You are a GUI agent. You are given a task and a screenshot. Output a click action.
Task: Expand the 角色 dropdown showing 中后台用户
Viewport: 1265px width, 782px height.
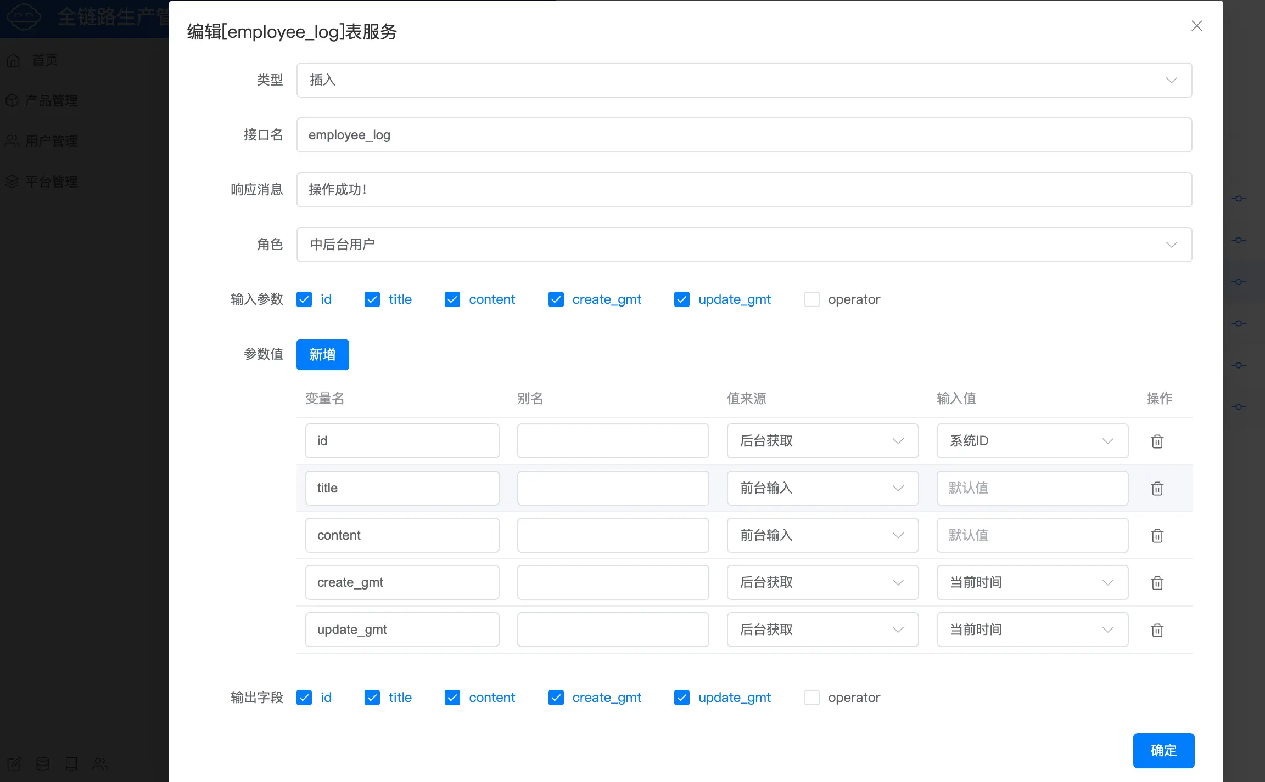pyautogui.click(x=744, y=245)
